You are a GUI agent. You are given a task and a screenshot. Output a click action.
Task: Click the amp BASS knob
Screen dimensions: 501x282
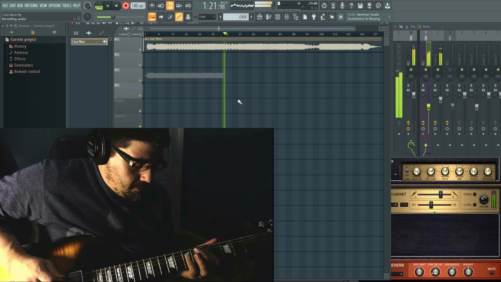point(445,172)
